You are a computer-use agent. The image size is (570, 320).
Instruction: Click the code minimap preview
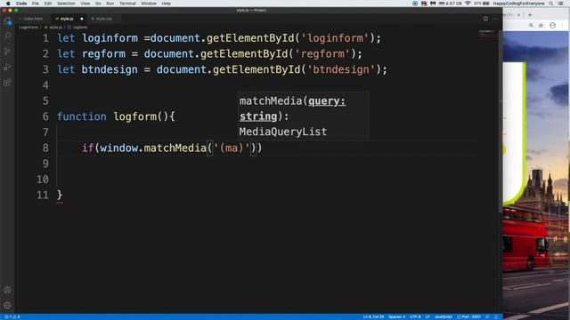(x=486, y=33)
